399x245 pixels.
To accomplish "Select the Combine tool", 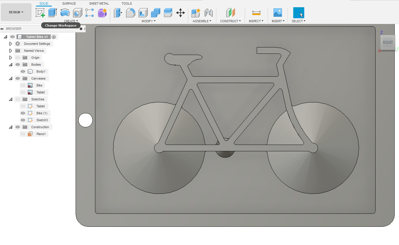I will (156, 13).
